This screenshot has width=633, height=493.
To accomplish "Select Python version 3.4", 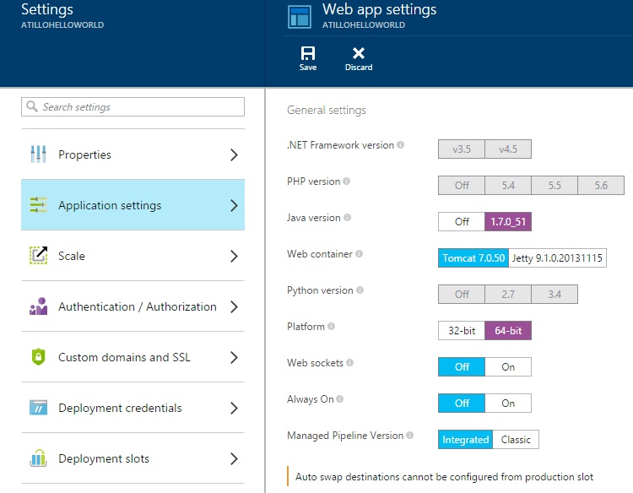I will pos(555,295).
